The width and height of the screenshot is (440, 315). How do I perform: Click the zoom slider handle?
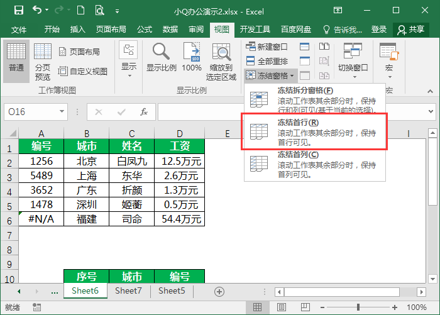(x=358, y=307)
